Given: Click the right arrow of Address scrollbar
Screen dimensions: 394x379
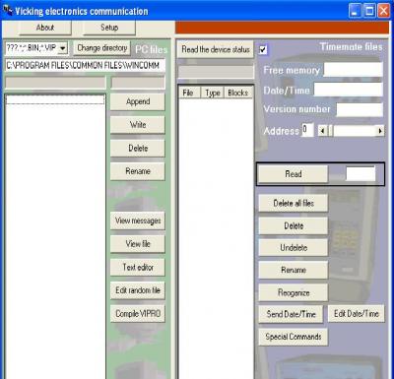Looking at the screenshot, I should [380, 131].
